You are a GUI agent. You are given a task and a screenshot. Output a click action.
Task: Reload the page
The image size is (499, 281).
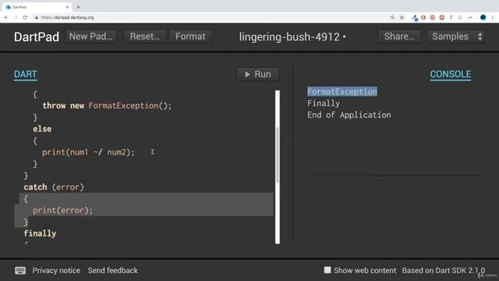(x=25, y=17)
